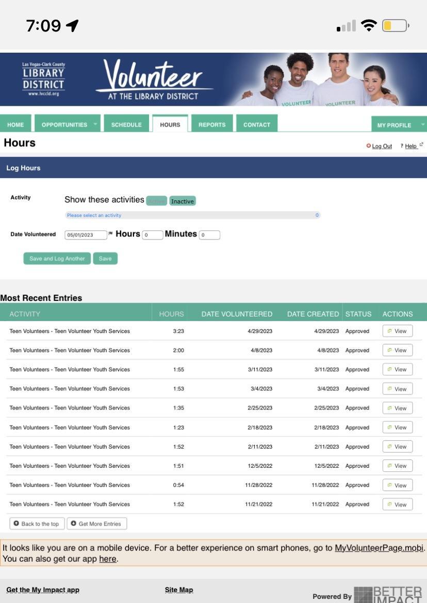Screen dimensions: 427x603
Task: Select Approved status for 4/8/2023
Action: 357,351
